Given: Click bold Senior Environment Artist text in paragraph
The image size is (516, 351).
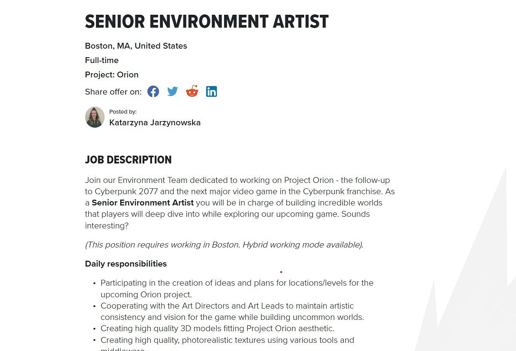Looking at the screenshot, I should (x=143, y=203).
